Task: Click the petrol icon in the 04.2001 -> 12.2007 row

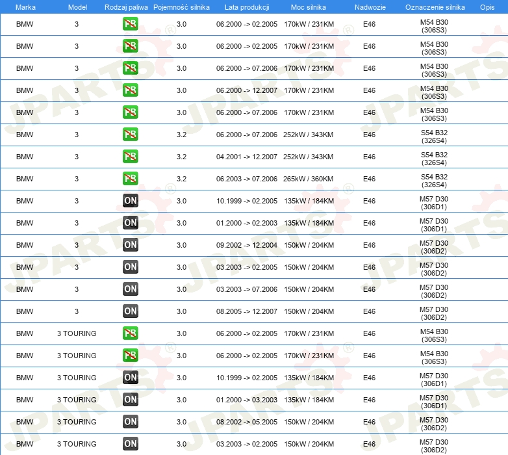Action: pos(130,156)
